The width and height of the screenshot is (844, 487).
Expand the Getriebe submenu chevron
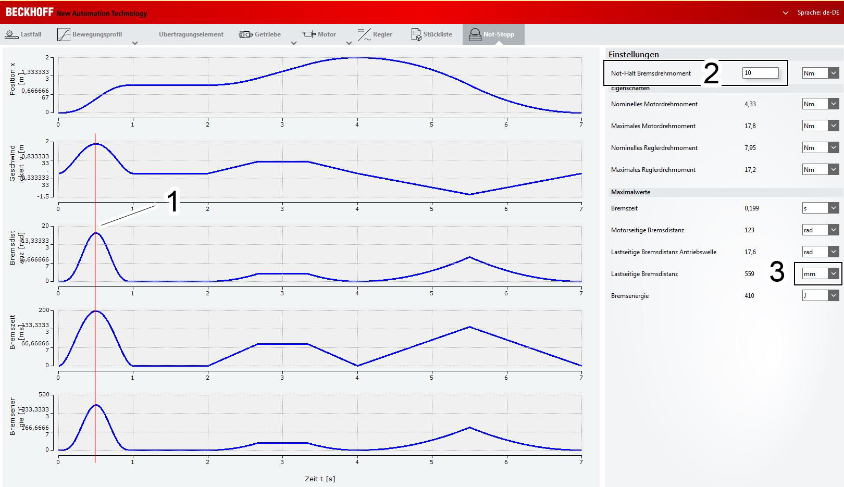pyautogui.click(x=294, y=43)
